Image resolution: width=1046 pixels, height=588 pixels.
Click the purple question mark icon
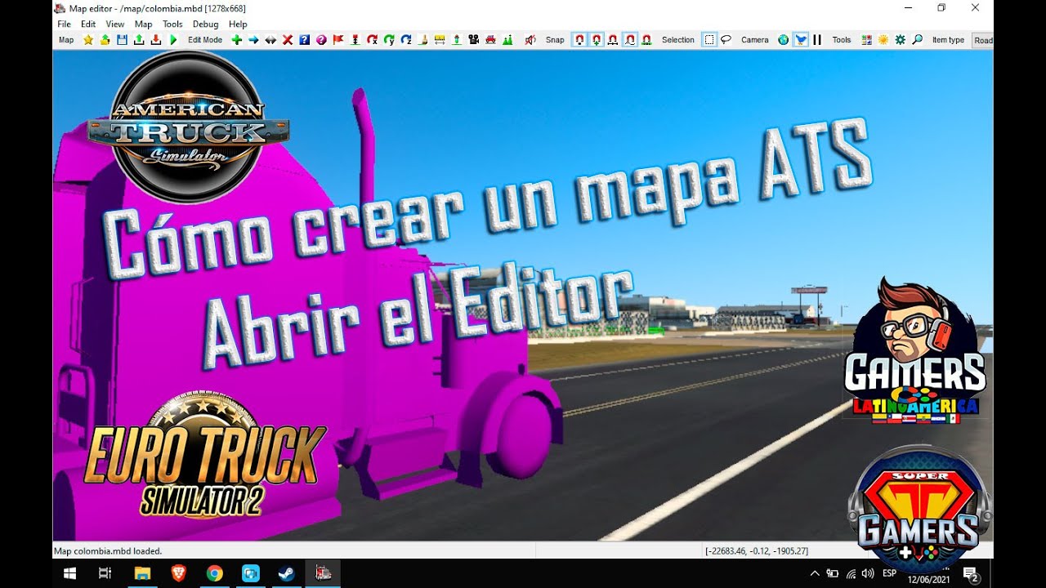point(321,39)
